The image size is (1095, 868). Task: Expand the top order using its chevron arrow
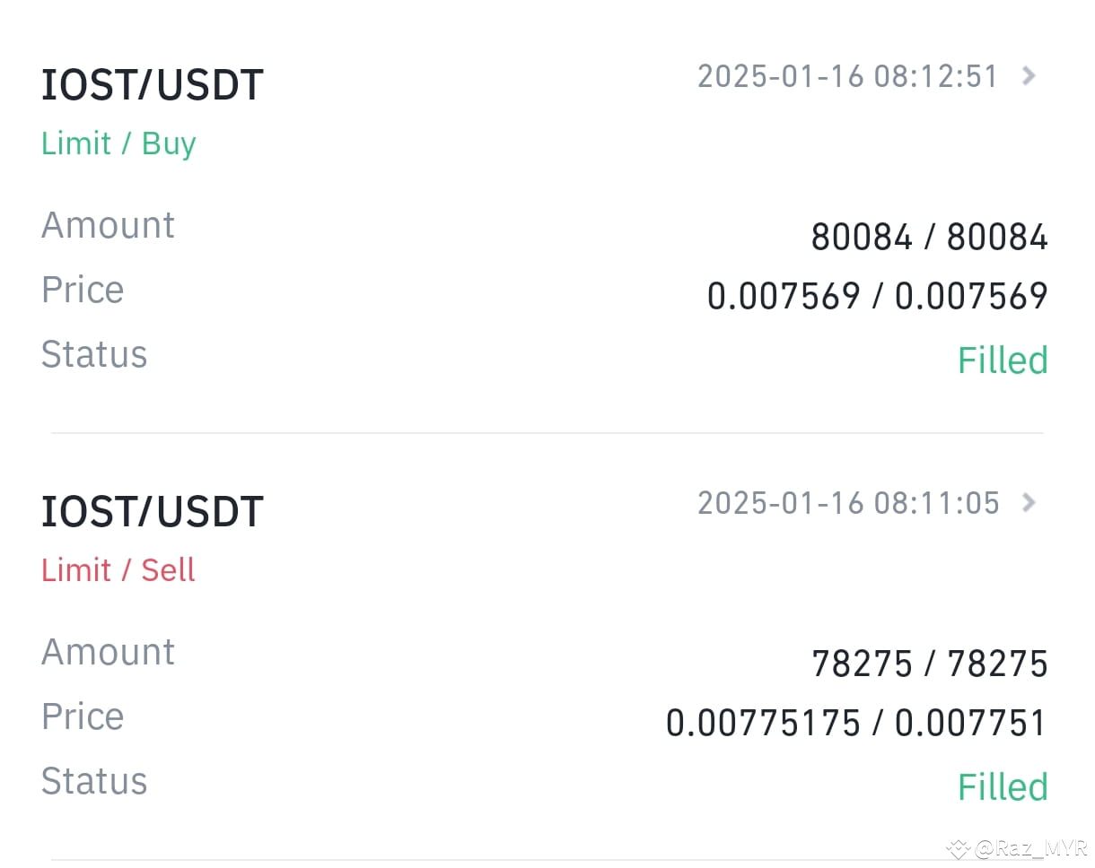click(x=1029, y=76)
